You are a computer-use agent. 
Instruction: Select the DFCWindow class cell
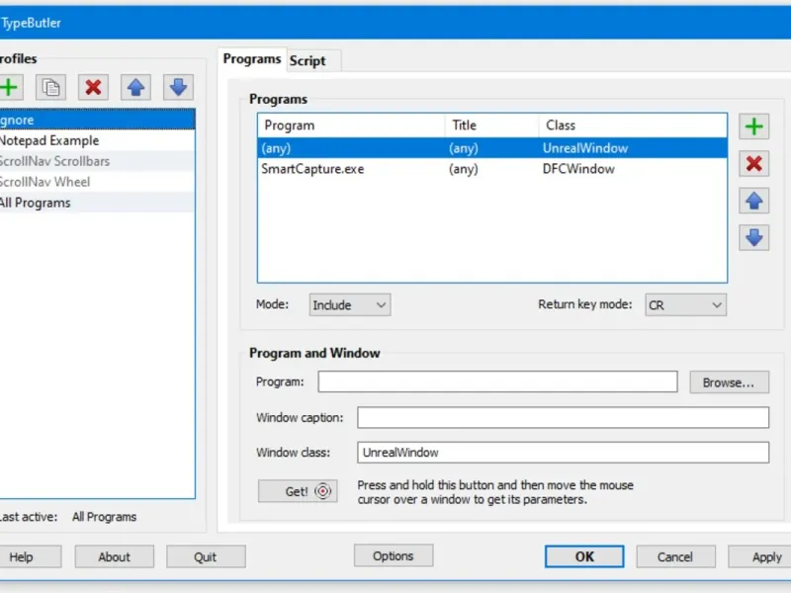click(x=578, y=169)
